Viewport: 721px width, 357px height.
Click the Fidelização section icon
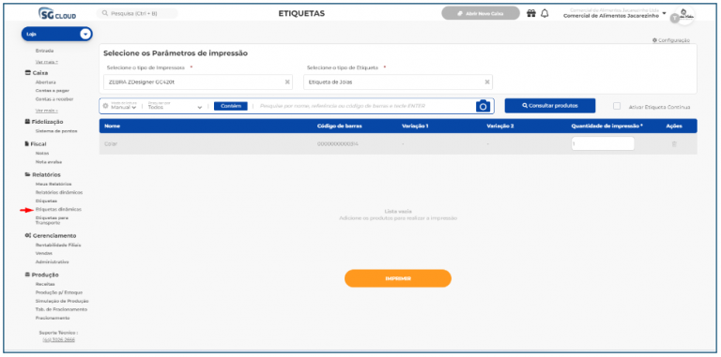tap(27, 122)
